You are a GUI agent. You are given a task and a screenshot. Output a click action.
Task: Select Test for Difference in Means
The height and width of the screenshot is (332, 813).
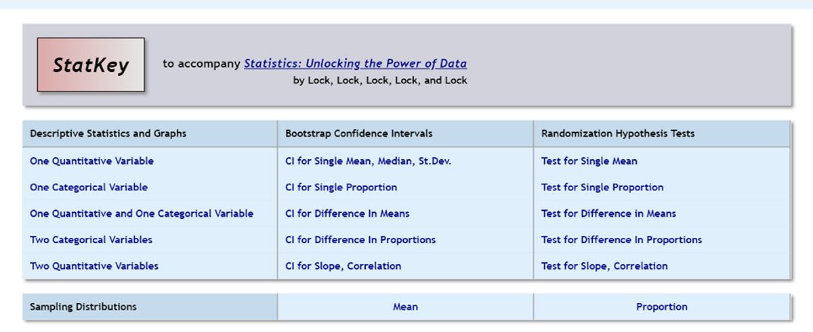pos(608,213)
